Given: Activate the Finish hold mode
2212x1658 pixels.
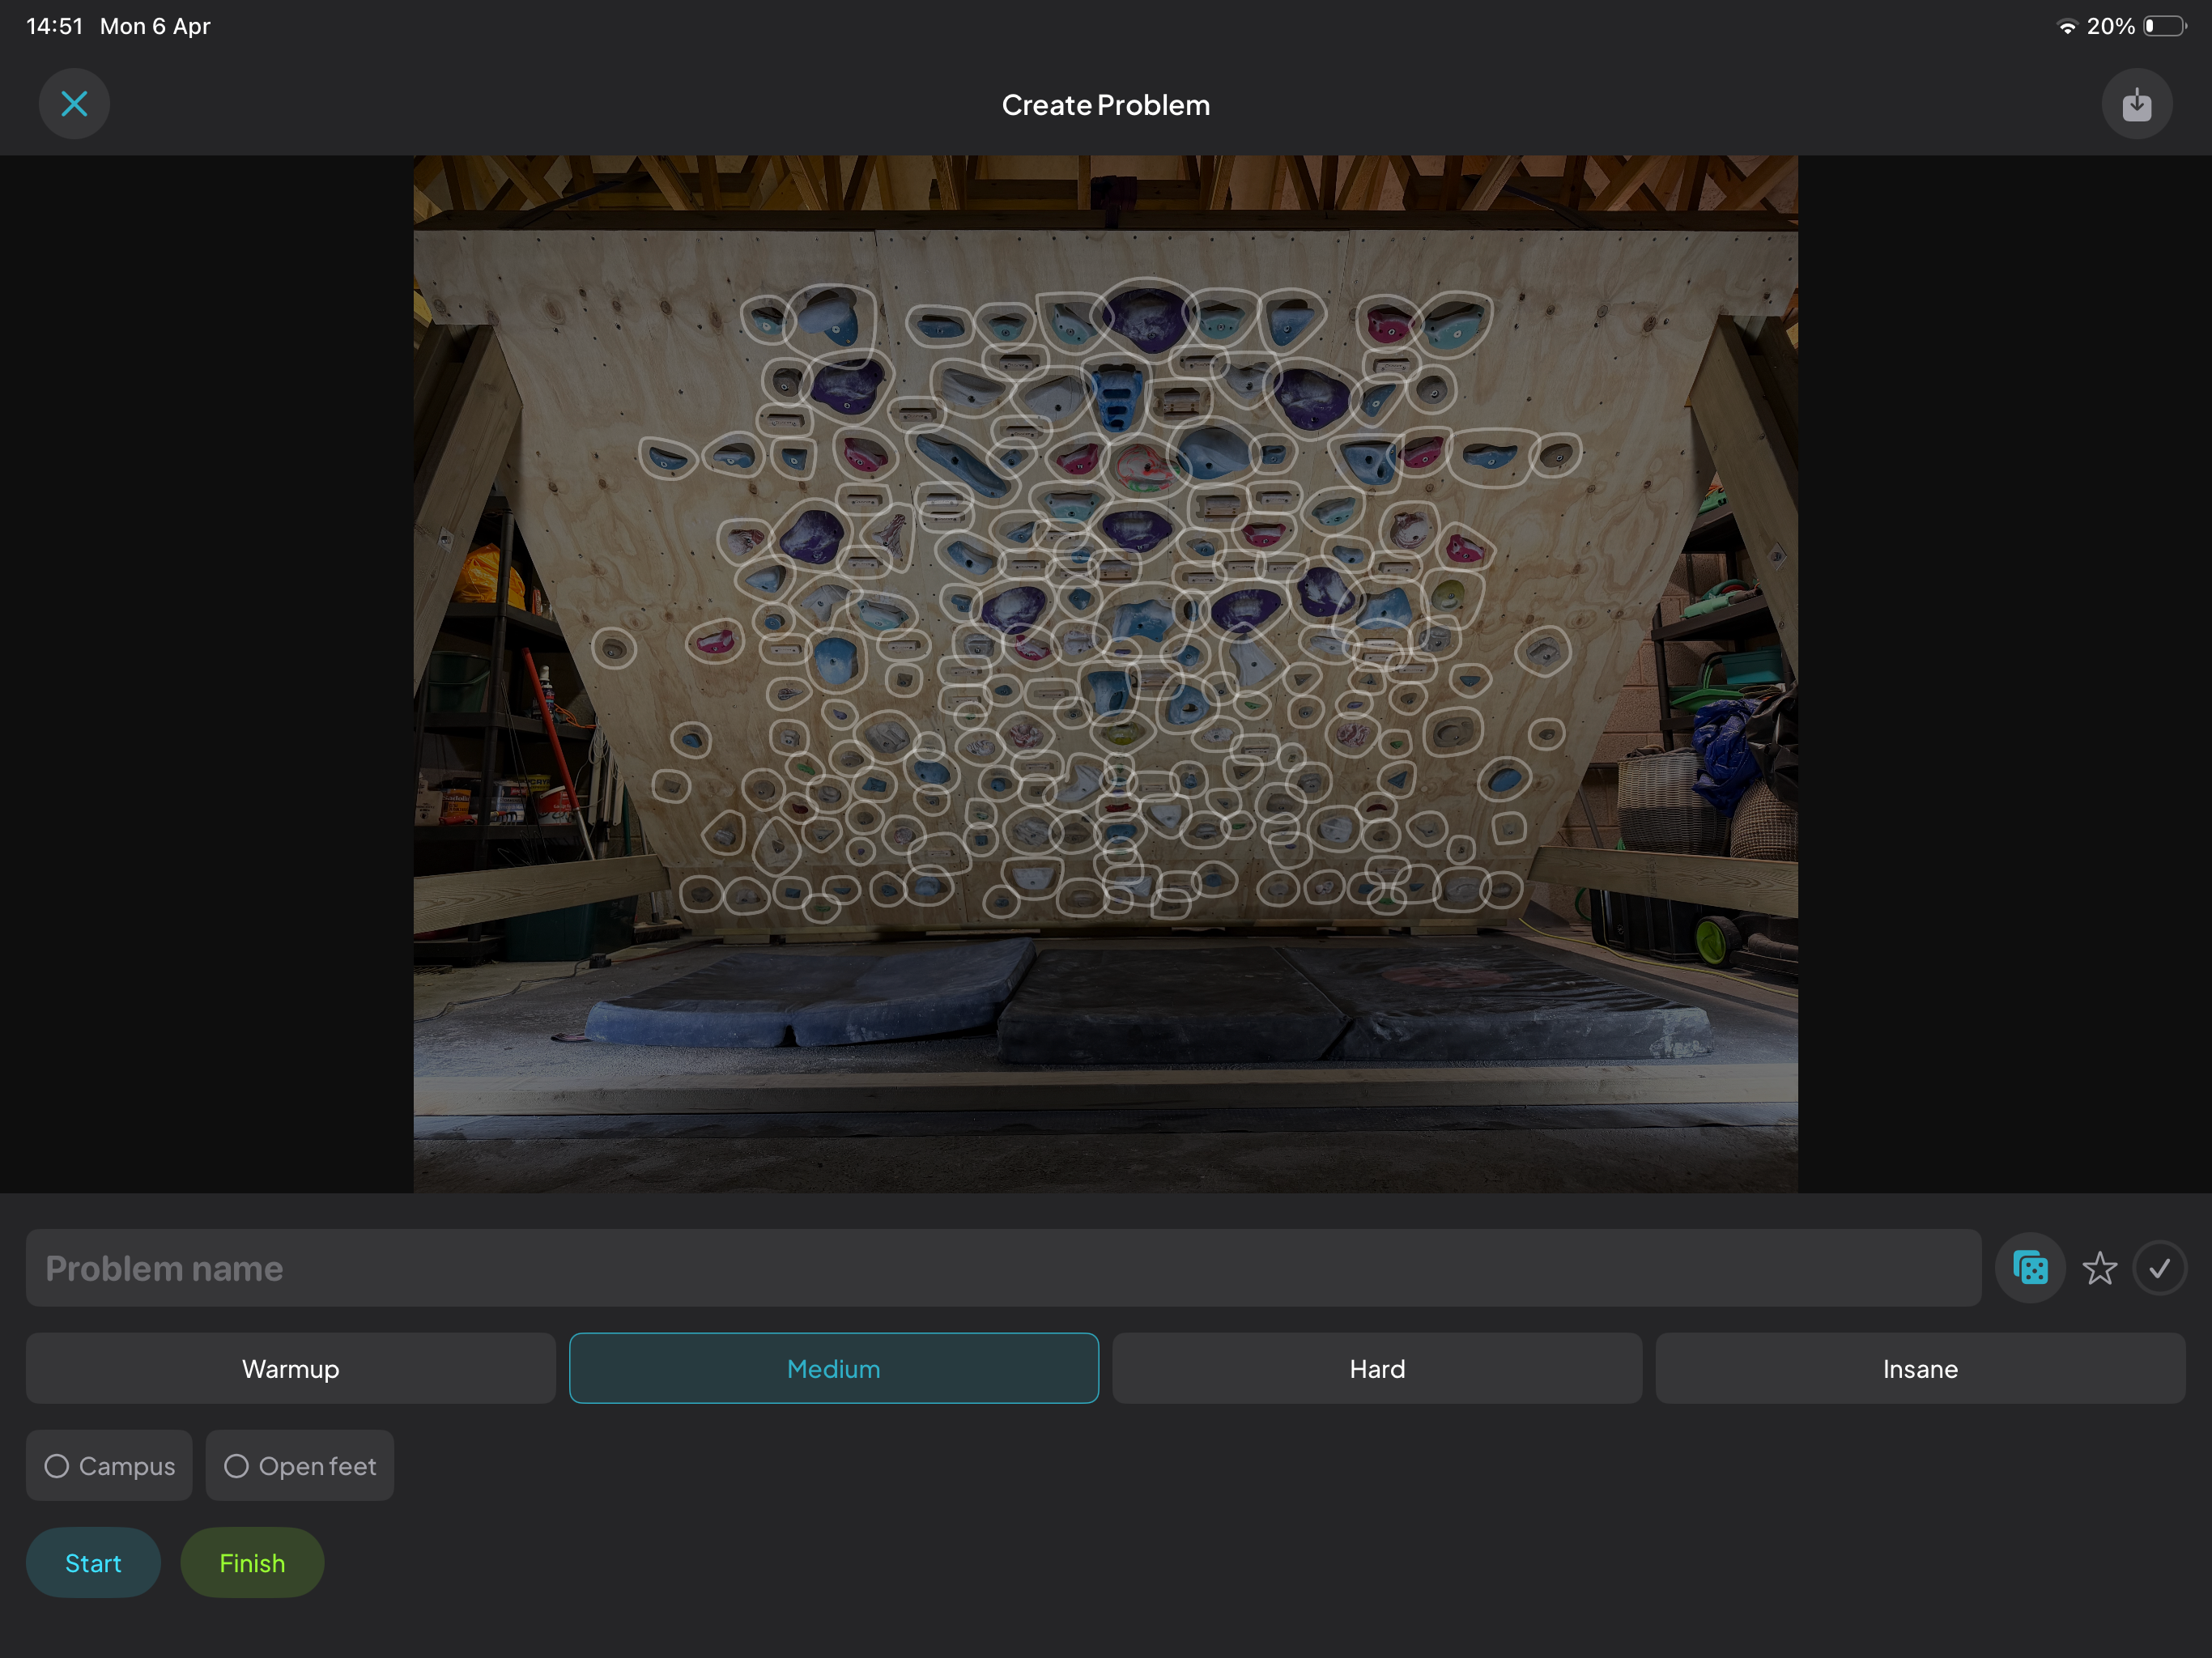Looking at the screenshot, I should click(x=252, y=1562).
